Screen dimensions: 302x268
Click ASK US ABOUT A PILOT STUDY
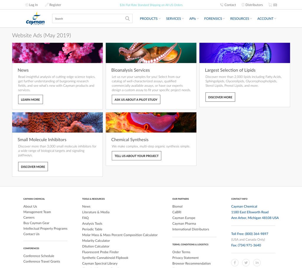[x=136, y=99]
